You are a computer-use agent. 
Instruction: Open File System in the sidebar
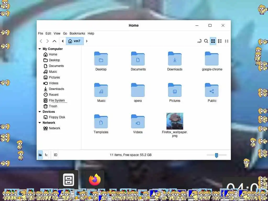point(57,100)
